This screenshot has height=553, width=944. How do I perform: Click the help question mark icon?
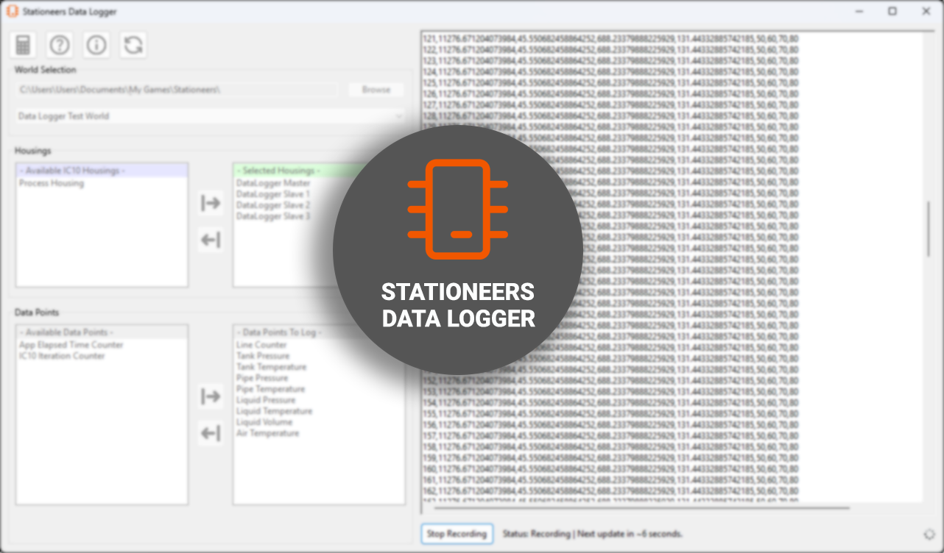[x=60, y=46]
